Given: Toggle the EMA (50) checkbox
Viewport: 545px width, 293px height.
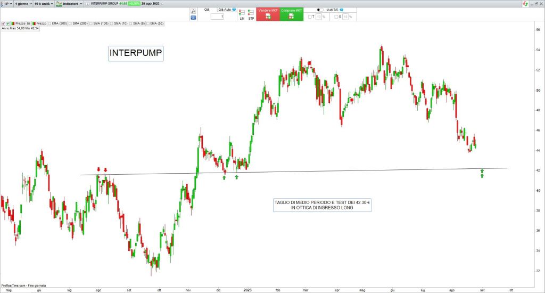Looking at the screenshot, I should coord(148,23).
